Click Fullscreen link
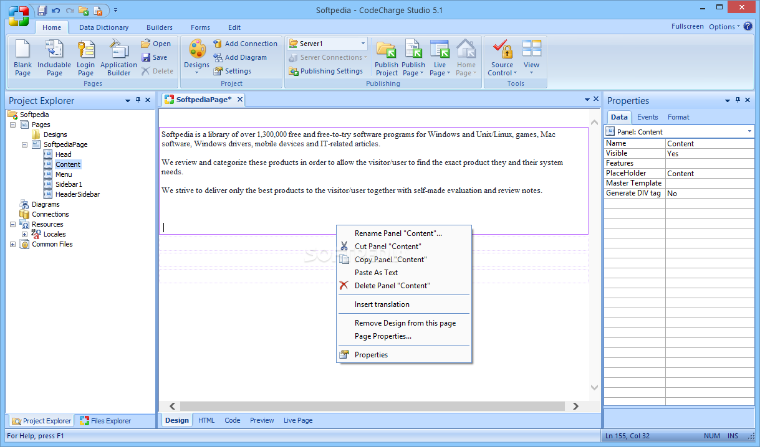The width and height of the screenshot is (760, 447). (688, 27)
